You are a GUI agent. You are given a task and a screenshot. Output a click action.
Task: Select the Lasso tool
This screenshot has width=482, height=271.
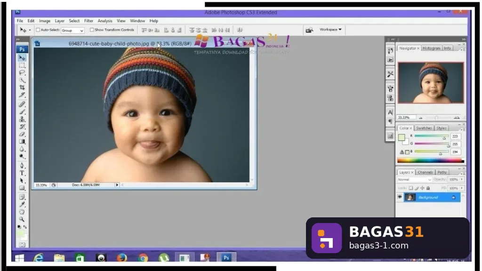coord(22,72)
